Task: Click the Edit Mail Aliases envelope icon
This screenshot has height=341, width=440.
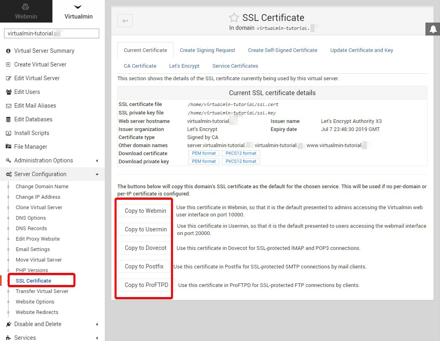Action: 9,106
